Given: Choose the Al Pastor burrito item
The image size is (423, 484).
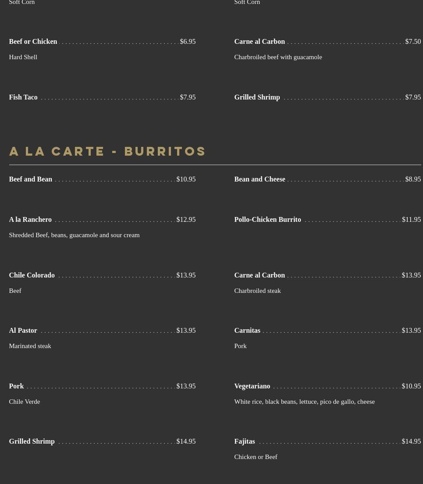Looking at the screenshot, I should [23, 331].
